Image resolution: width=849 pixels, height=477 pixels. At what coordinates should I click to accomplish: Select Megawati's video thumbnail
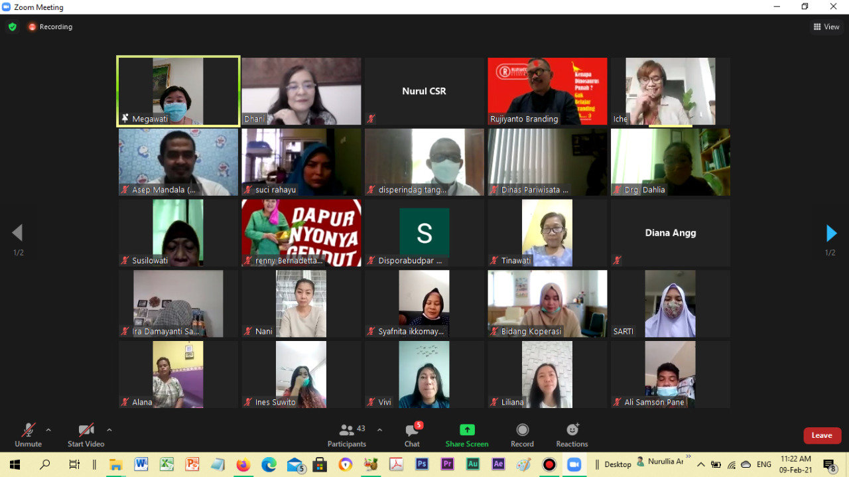(178, 91)
